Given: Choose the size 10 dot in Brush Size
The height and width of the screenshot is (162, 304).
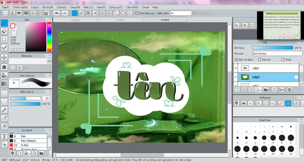Looking at the screenshot, I should pyautogui.click(x=237, y=138).
